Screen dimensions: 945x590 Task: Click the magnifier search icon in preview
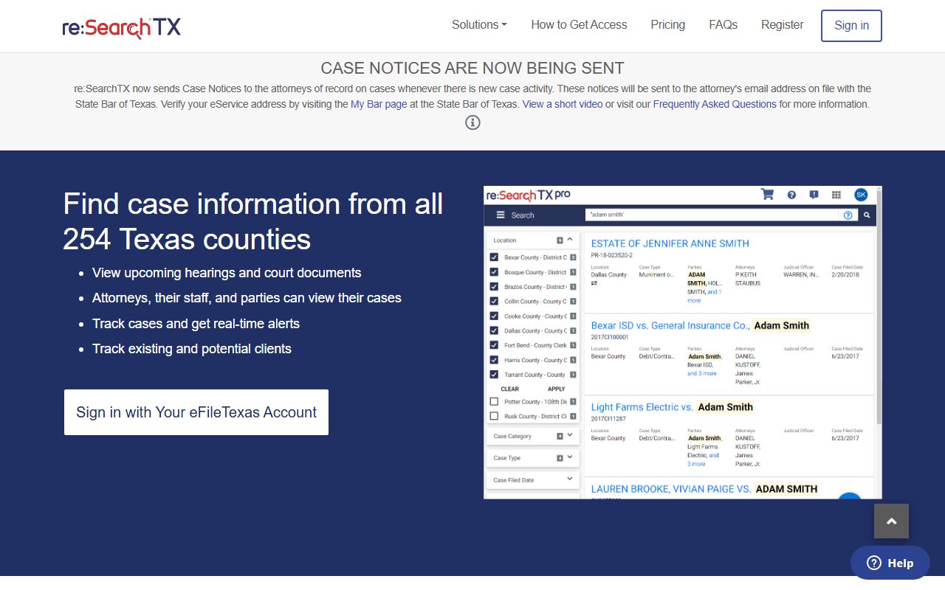867,215
